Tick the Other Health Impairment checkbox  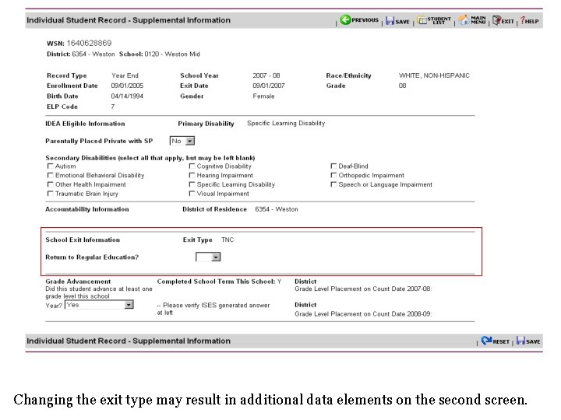[x=51, y=184]
